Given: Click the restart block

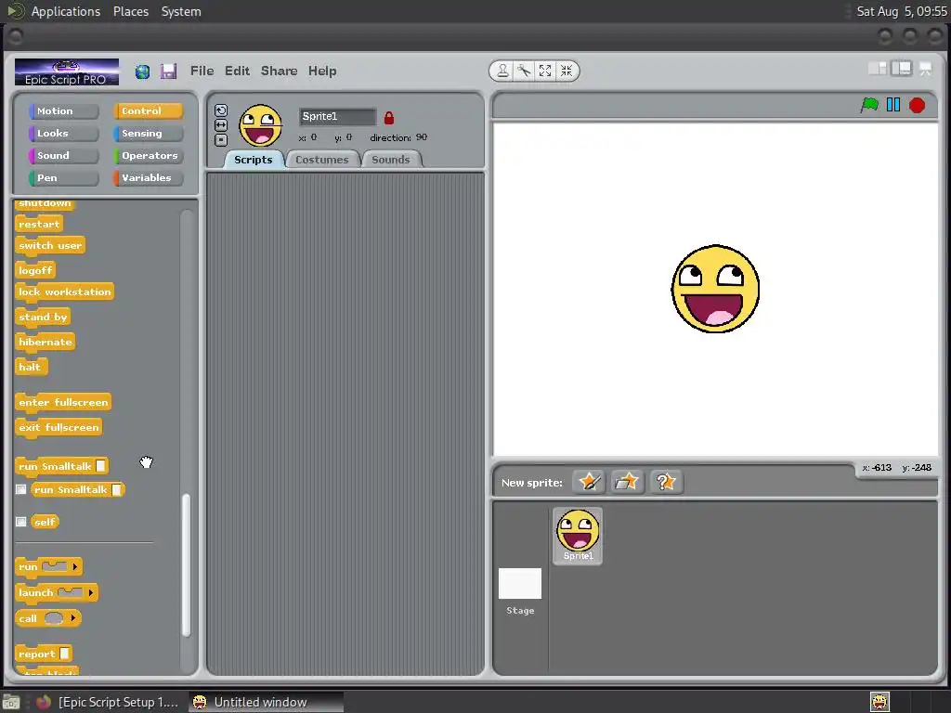Looking at the screenshot, I should coord(39,225).
